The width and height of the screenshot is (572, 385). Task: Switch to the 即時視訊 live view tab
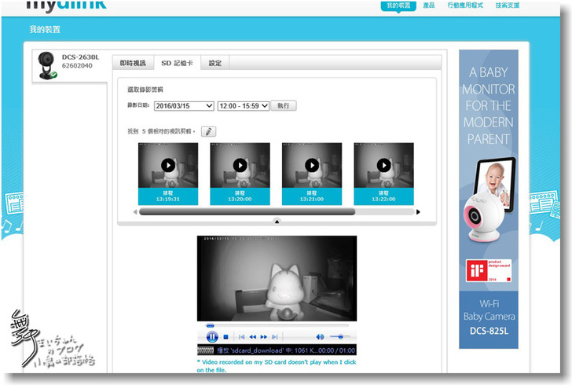133,63
